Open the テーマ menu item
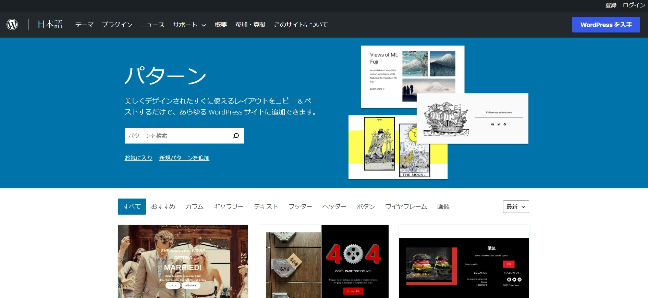Image resolution: width=648 pixels, height=298 pixels. tap(84, 25)
